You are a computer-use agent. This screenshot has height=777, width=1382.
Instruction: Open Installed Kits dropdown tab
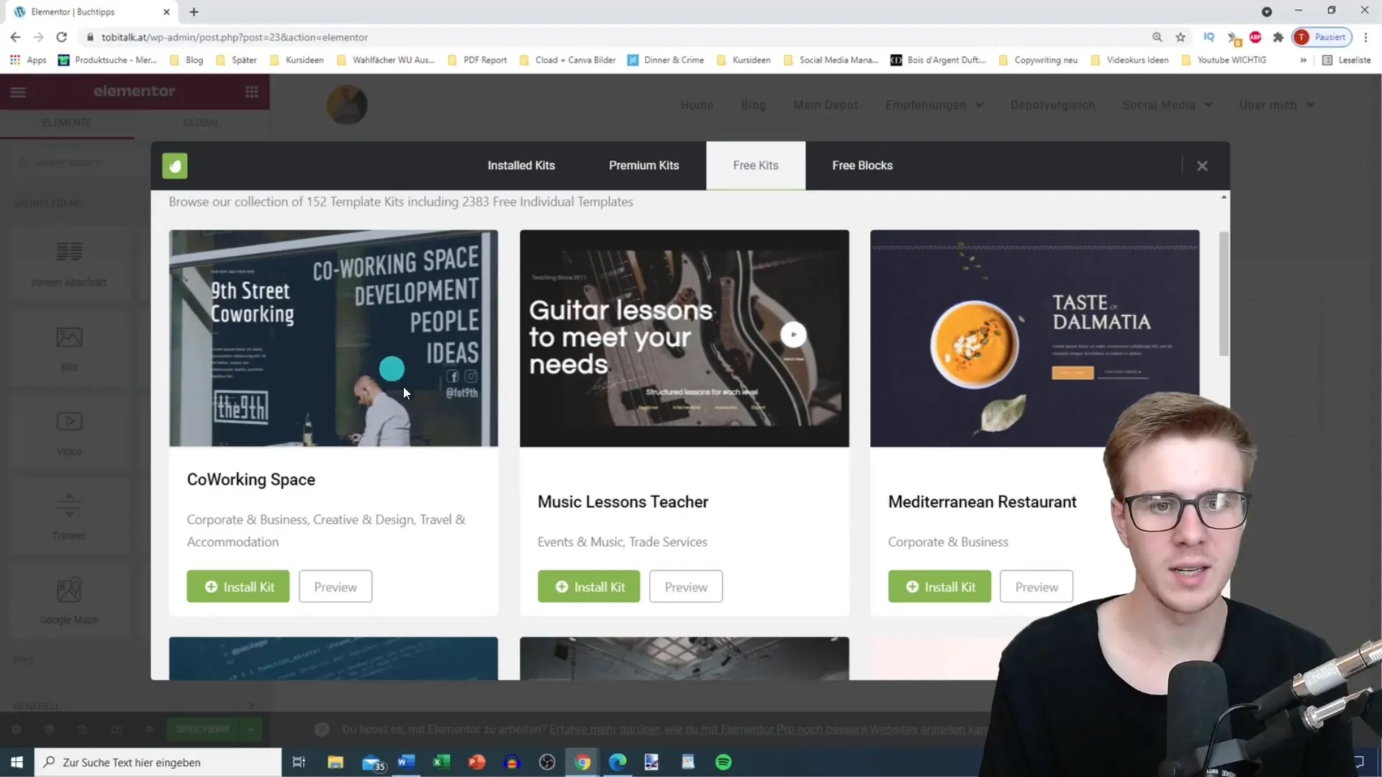[x=522, y=165]
